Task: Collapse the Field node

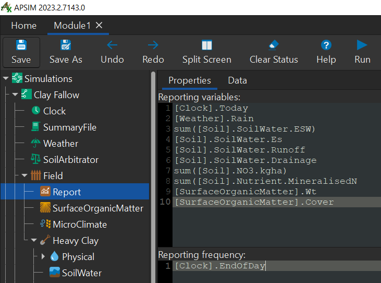Action: pyautogui.click(x=24, y=175)
